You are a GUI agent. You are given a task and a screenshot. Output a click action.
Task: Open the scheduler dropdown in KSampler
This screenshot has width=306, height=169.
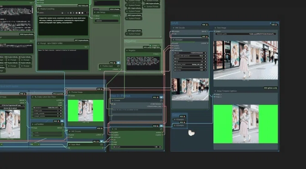pyautogui.click(x=190, y=67)
